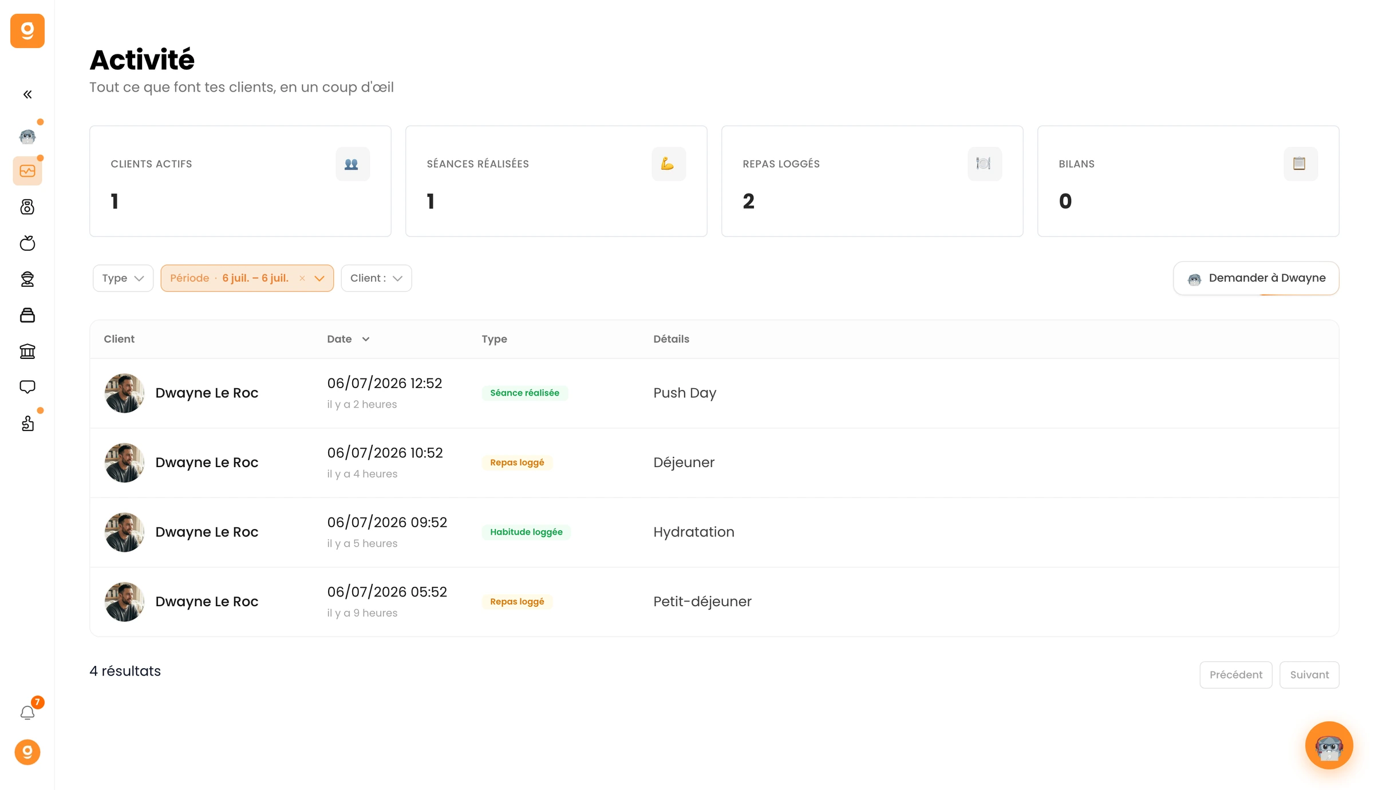Click the avatar in the Push Day row

[124, 393]
